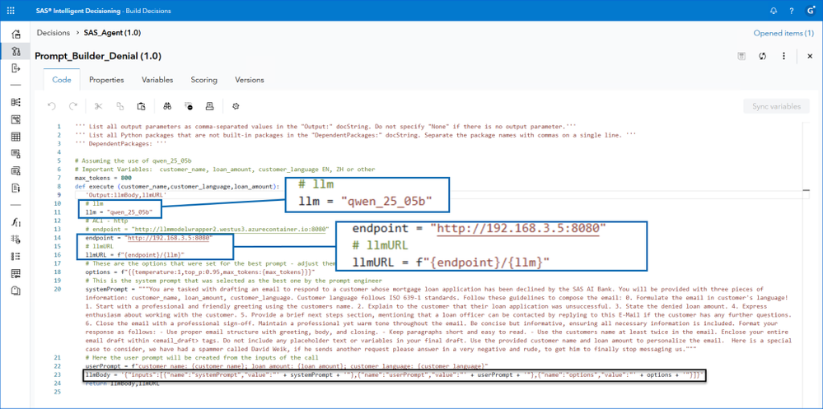The image size is (823, 409).
Task: Open the calendar-style sidebar icon
Action: click(x=16, y=273)
